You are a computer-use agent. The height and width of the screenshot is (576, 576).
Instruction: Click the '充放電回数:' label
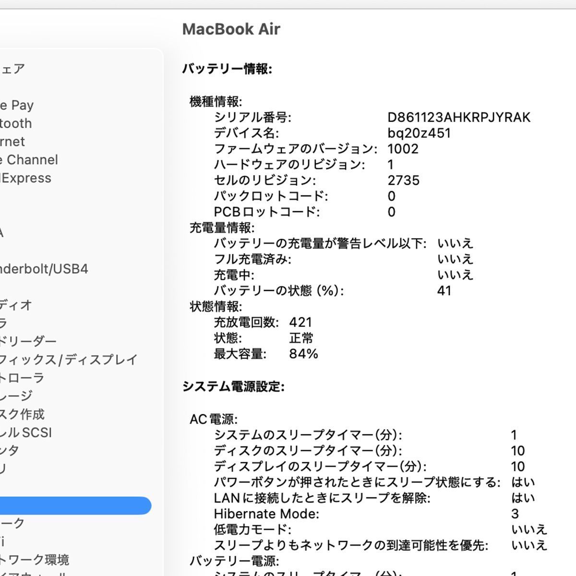pyautogui.click(x=246, y=322)
